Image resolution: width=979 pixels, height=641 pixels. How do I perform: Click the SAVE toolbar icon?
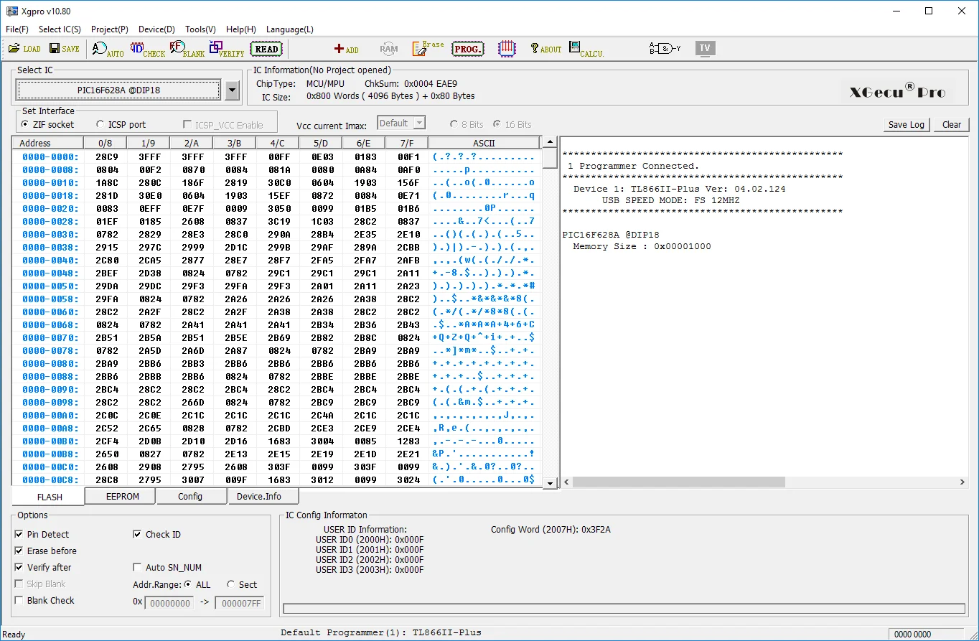(x=64, y=49)
